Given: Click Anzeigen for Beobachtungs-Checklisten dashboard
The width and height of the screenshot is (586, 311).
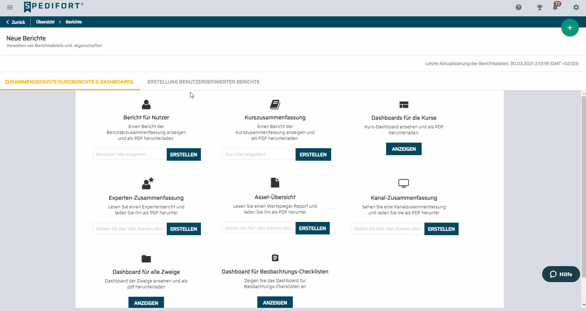Looking at the screenshot, I should tap(275, 302).
